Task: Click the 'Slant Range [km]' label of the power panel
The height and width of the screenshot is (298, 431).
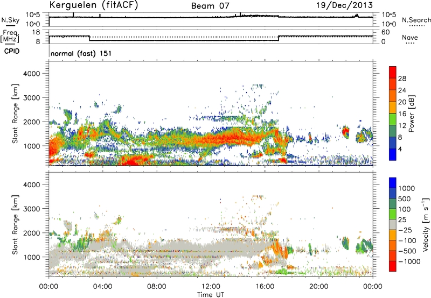Action: click(x=15, y=113)
